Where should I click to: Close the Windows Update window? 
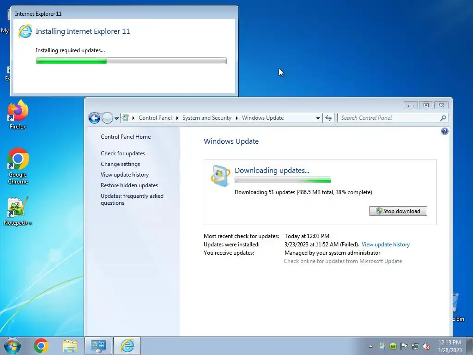[441, 105]
